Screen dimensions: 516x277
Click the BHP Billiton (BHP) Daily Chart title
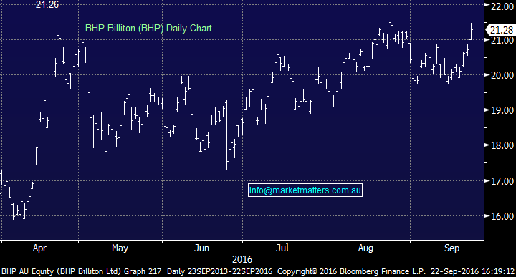point(148,29)
